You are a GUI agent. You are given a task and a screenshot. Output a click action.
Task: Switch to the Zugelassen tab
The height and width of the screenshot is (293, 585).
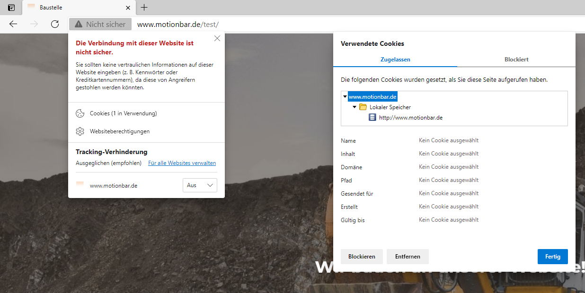(x=395, y=60)
